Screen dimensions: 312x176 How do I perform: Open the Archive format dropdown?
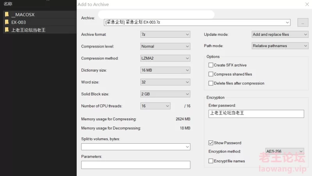(x=165, y=34)
